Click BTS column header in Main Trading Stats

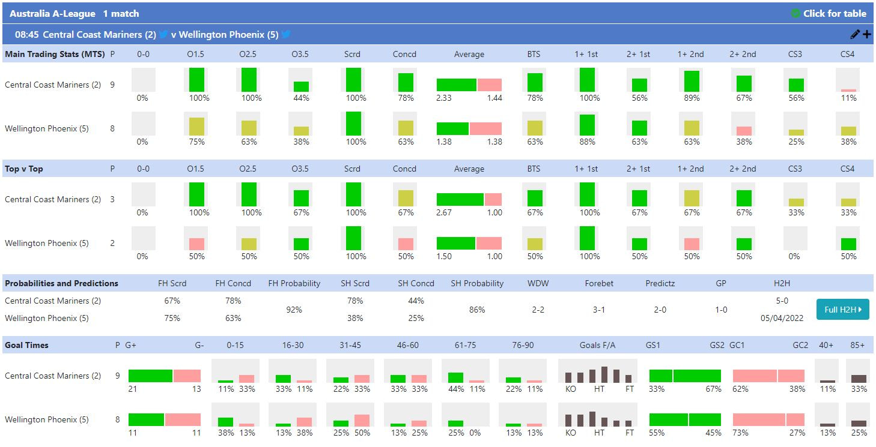click(534, 54)
